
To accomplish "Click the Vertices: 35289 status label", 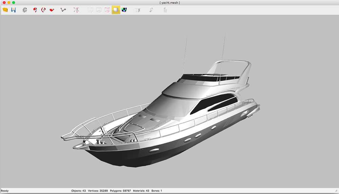I will (98, 191).
